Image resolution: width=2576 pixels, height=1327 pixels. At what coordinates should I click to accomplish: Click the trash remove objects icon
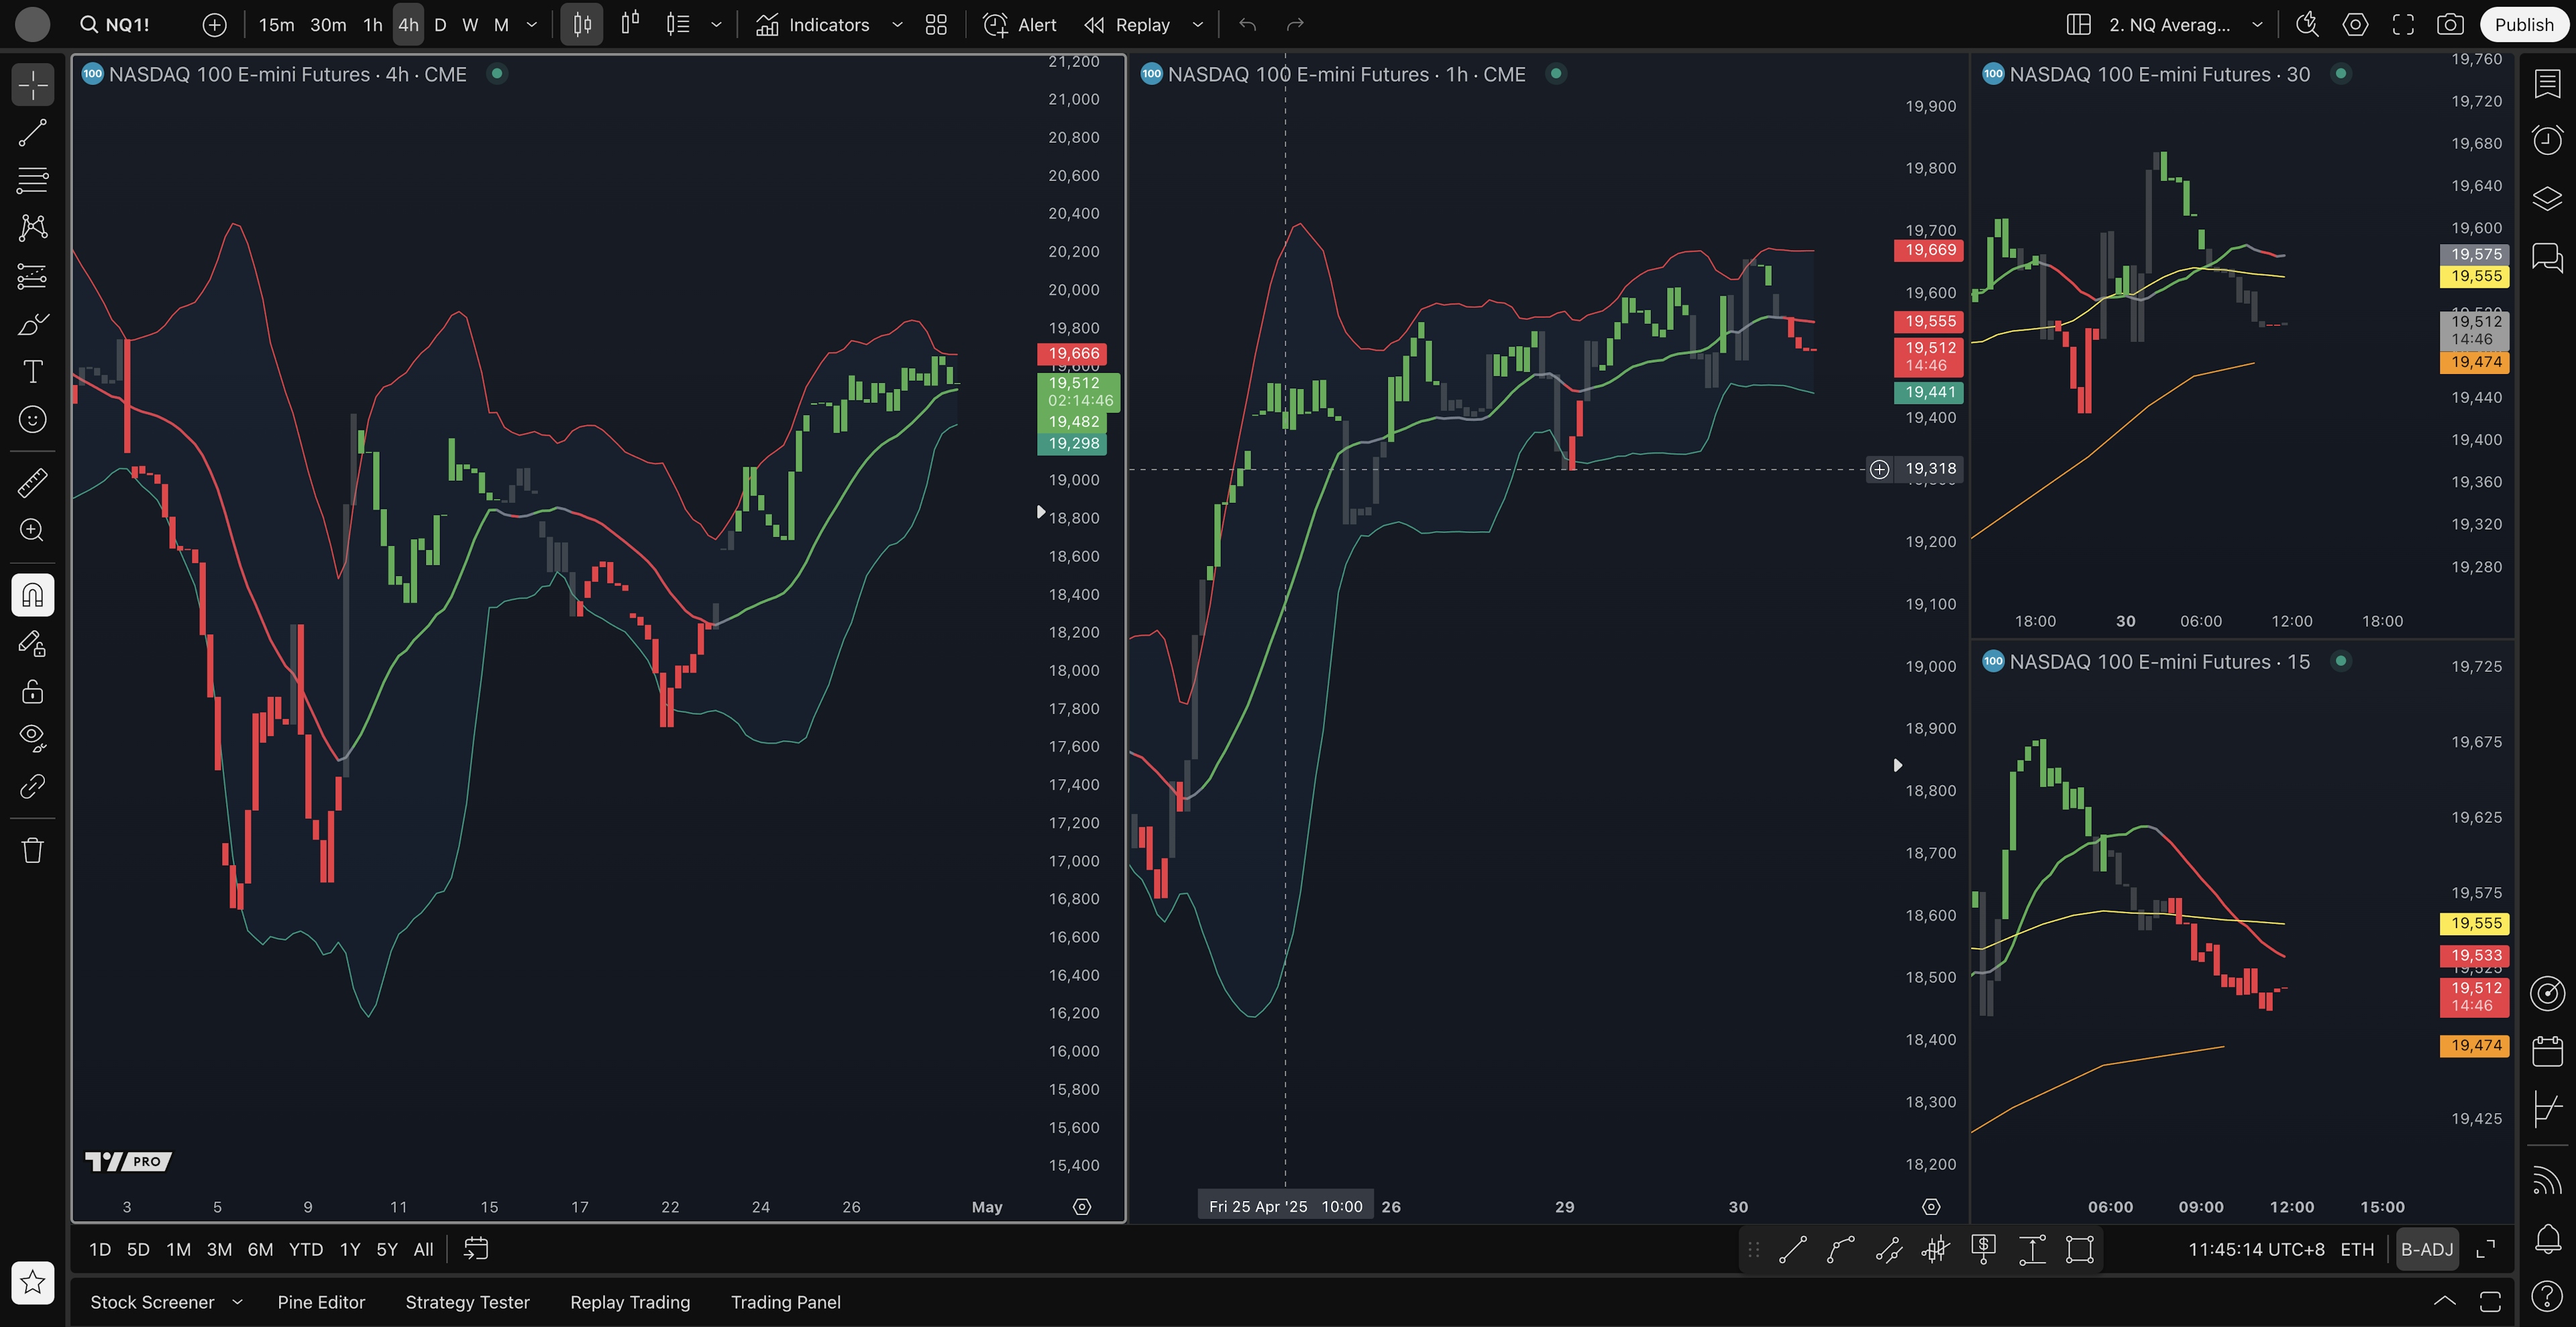pyautogui.click(x=32, y=850)
